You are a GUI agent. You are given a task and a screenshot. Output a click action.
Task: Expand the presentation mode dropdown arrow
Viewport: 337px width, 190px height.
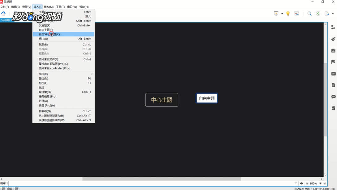(x=282, y=13)
